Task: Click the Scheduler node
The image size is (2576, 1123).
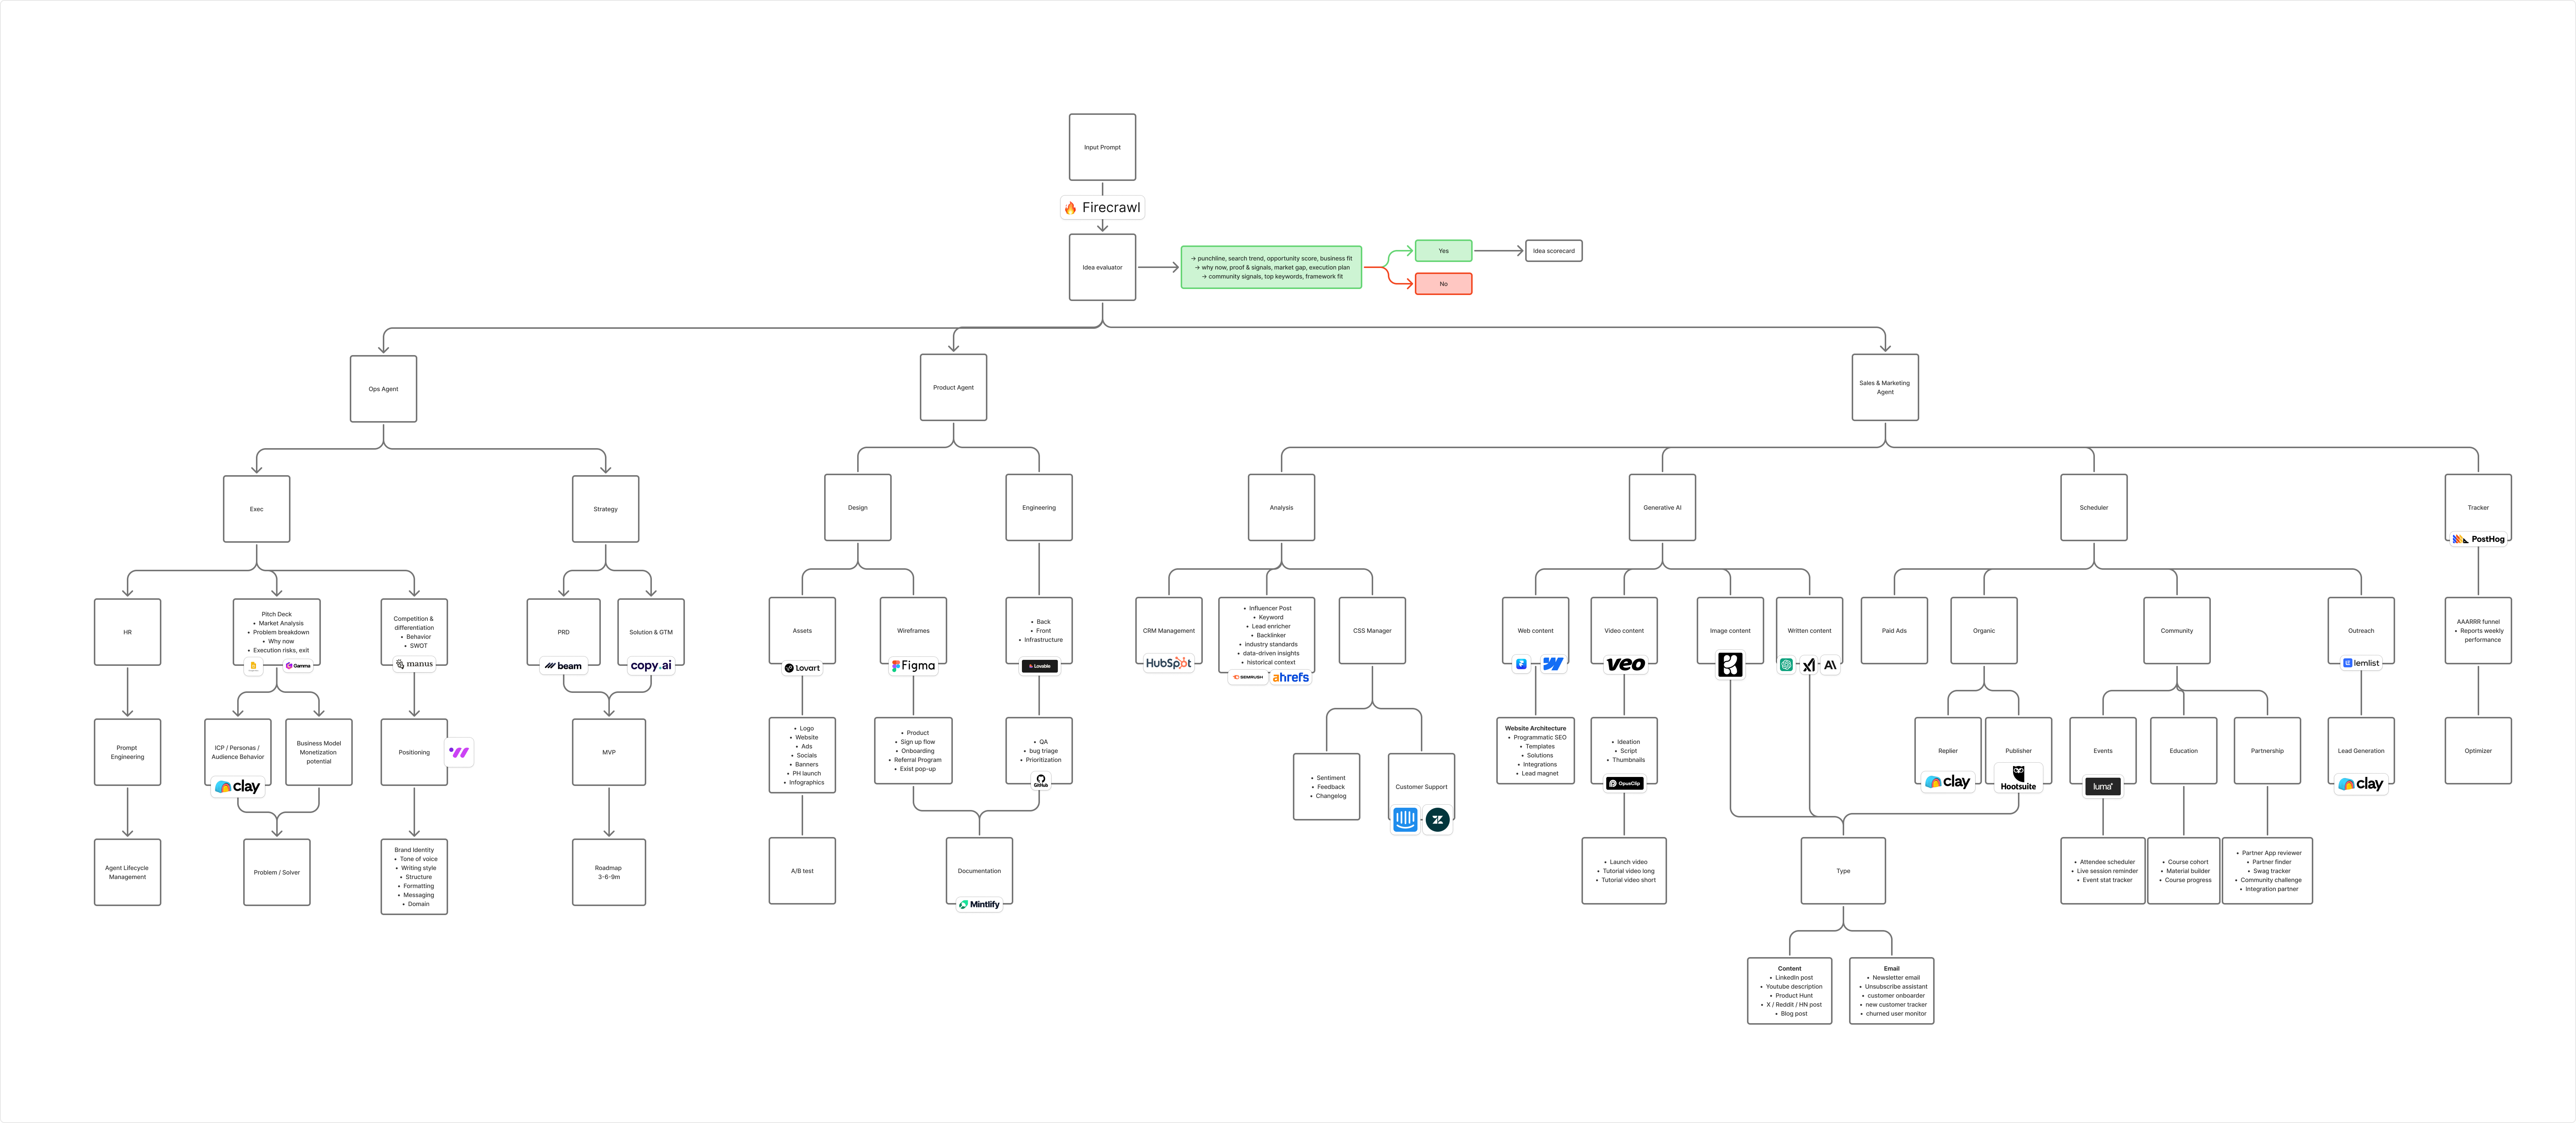Action: tap(2094, 507)
